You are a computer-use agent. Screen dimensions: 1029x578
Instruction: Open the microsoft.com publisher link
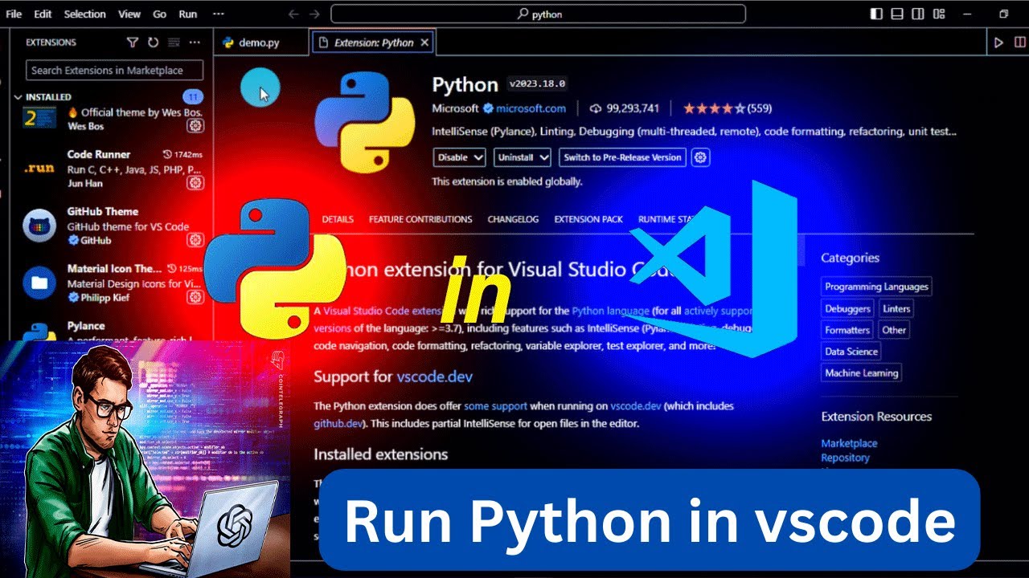click(531, 108)
